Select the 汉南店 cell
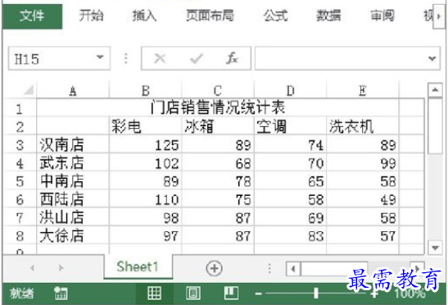The height and width of the screenshot is (305, 448). (73, 144)
